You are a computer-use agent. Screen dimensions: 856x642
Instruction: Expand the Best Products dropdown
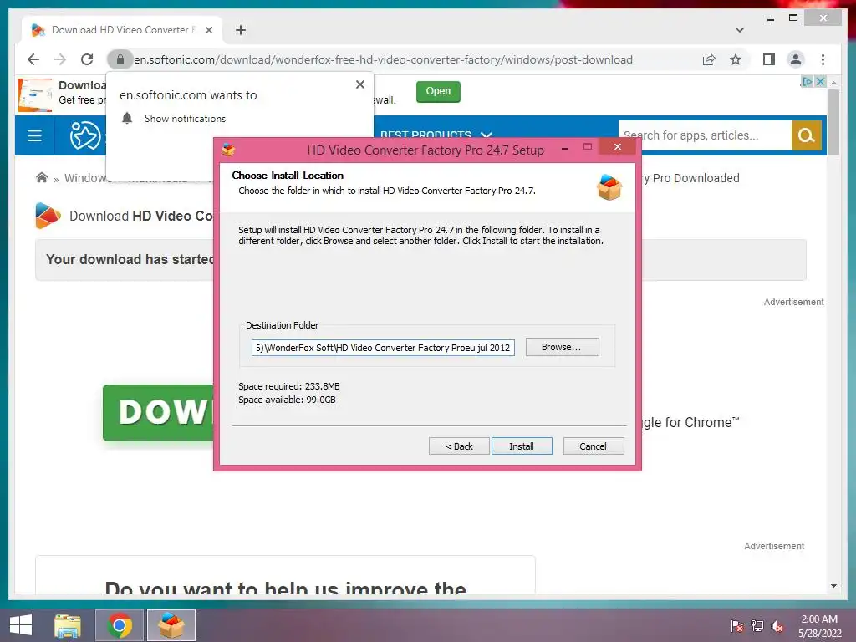(x=436, y=135)
